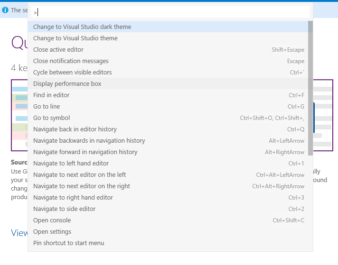Choose the Go to symbol command
The width and height of the screenshot is (338, 265).
[51, 118]
